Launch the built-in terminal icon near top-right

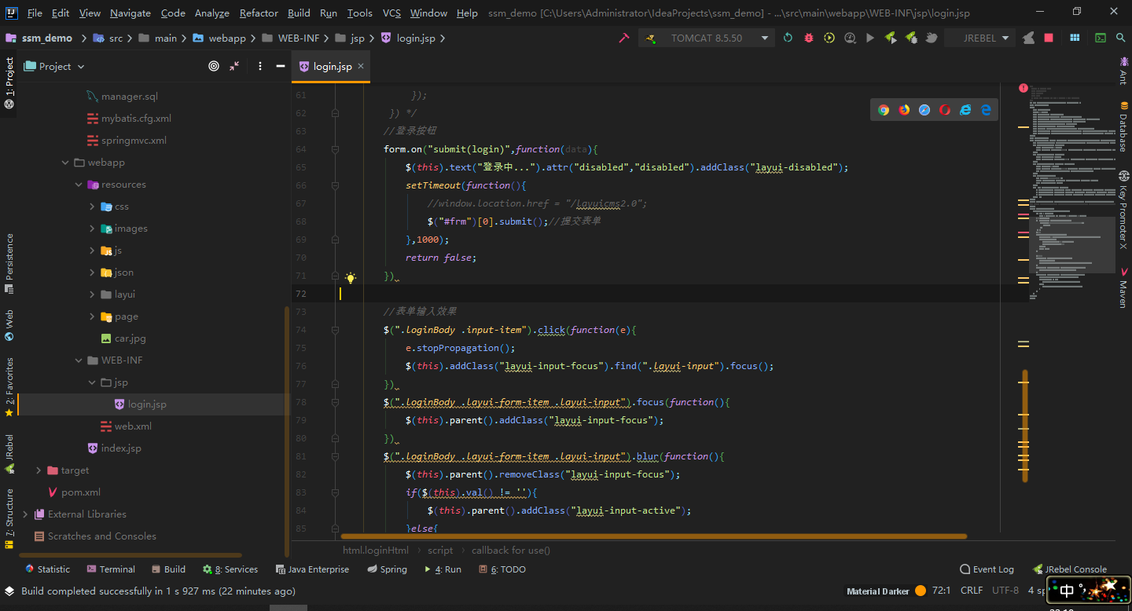[x=1100, y=38]
